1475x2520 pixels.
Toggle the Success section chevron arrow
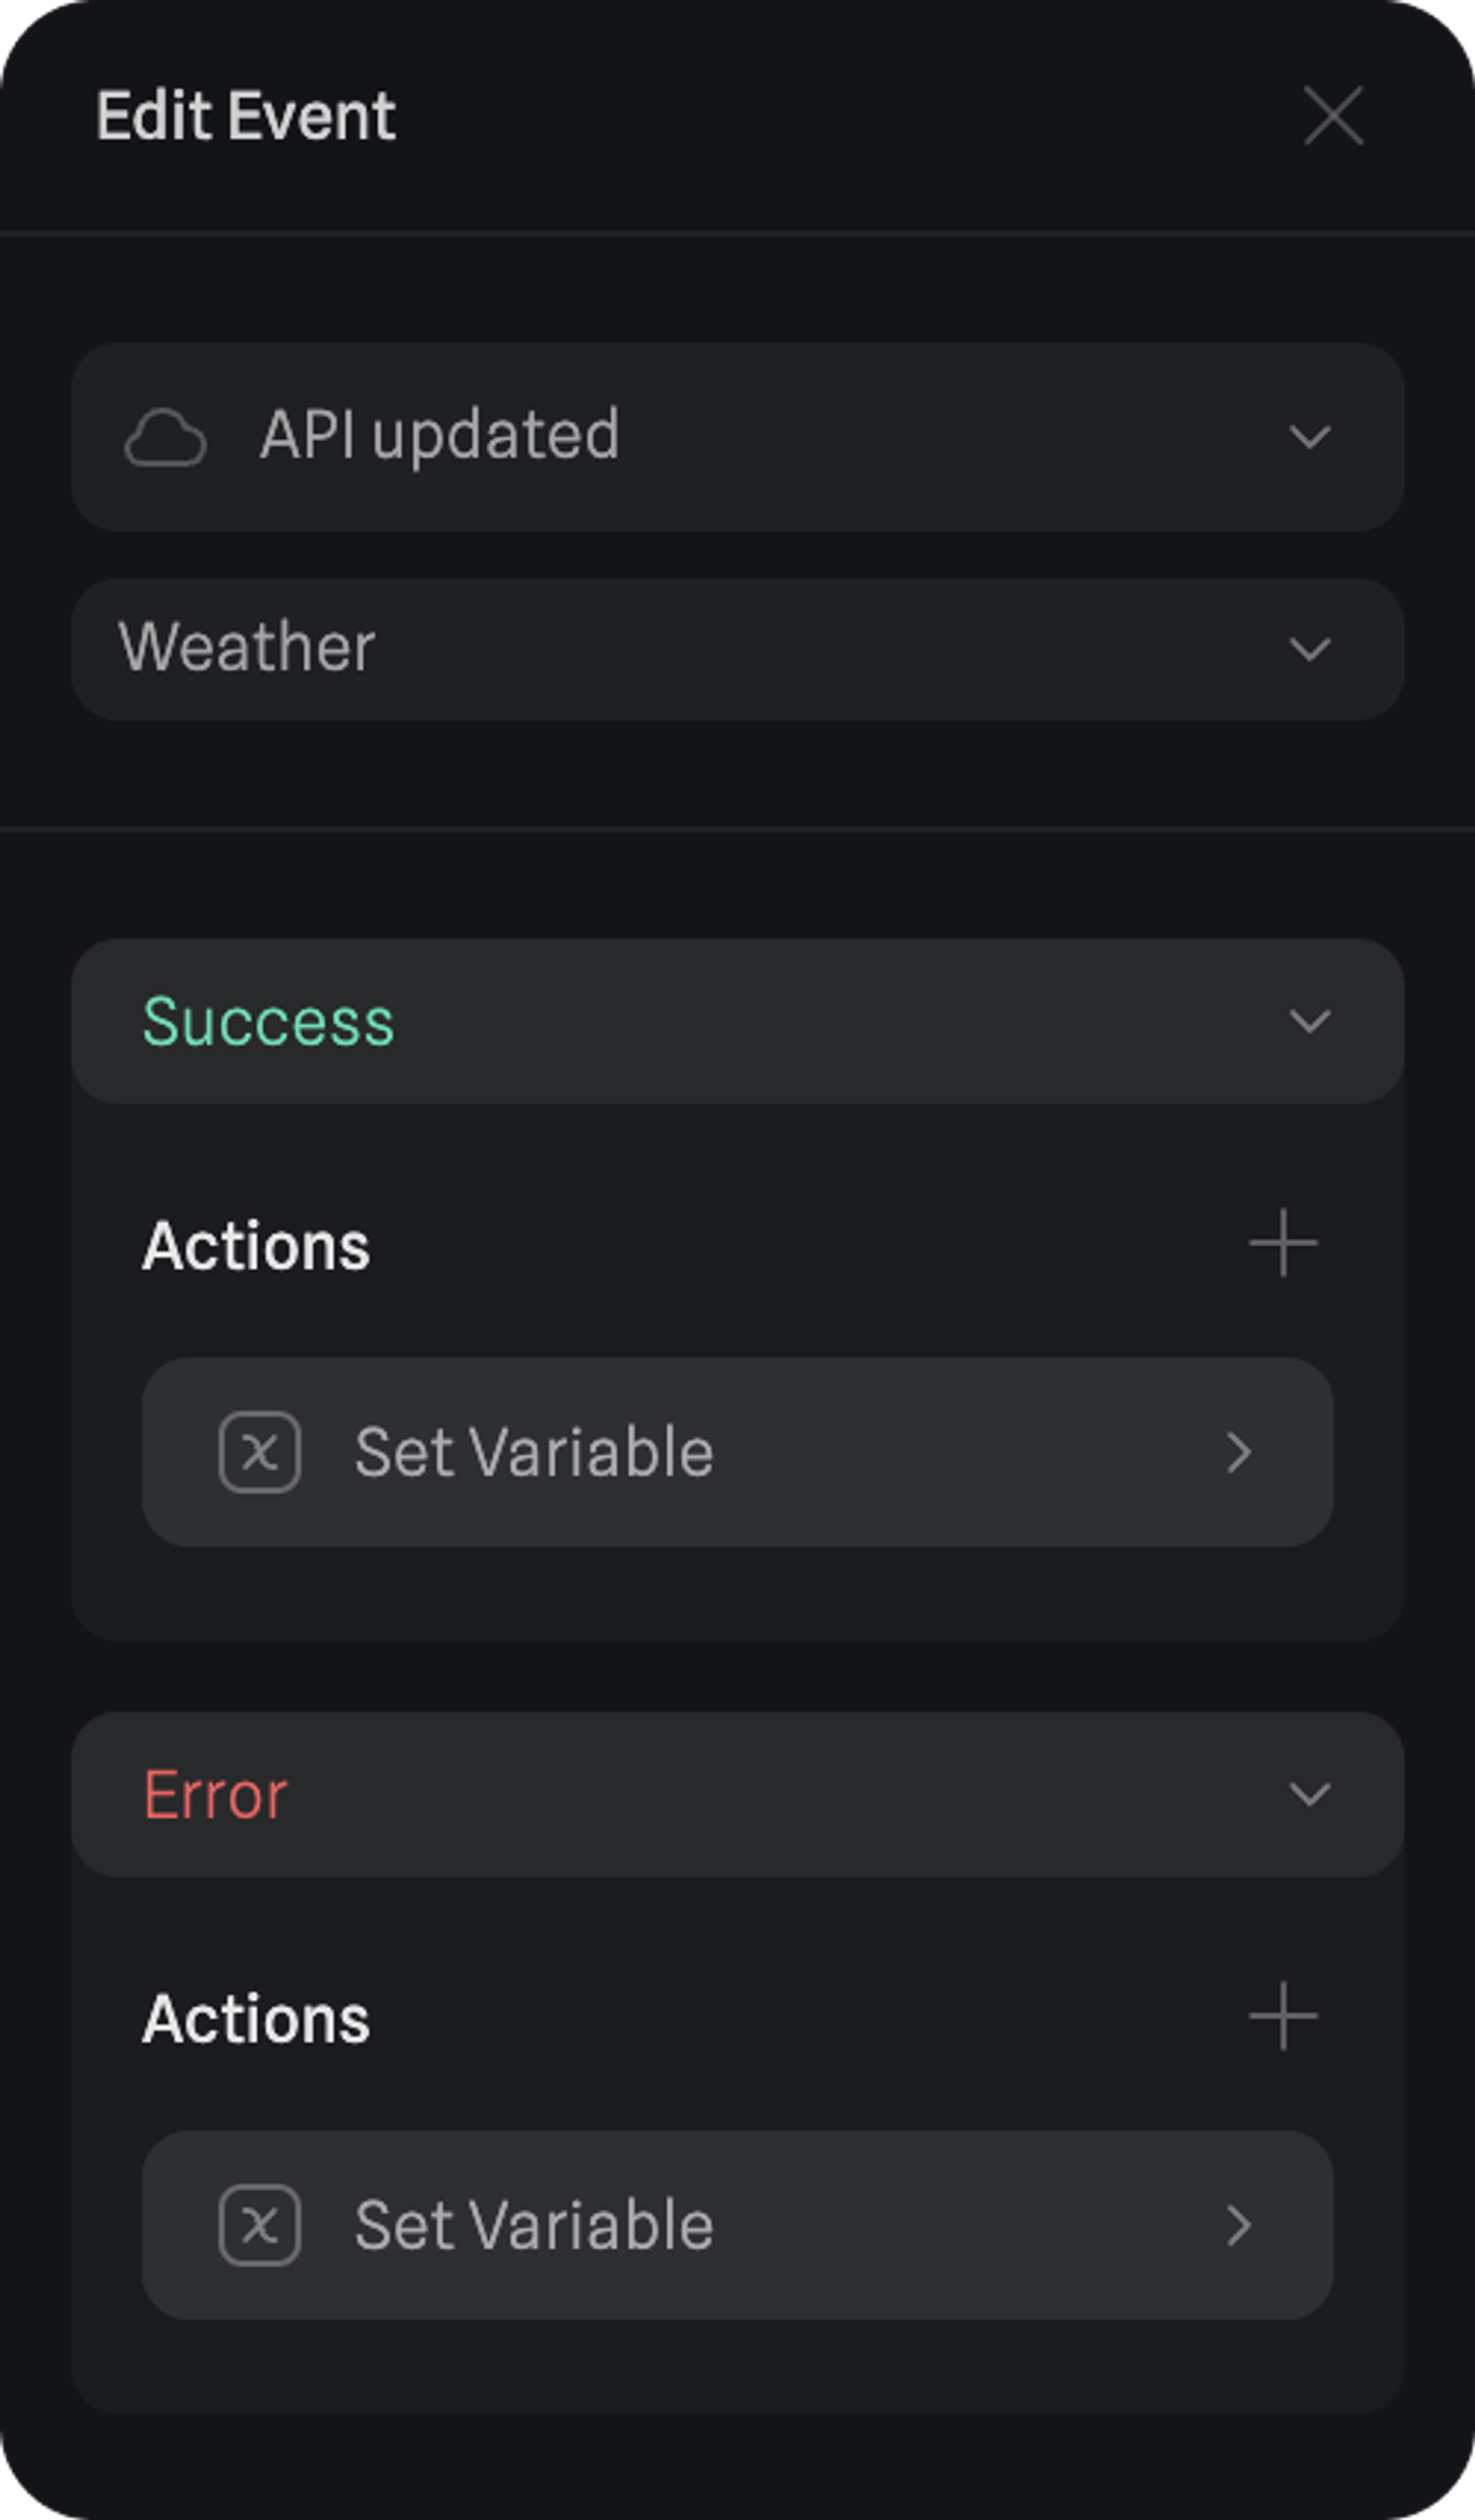coord(1309,1021)
